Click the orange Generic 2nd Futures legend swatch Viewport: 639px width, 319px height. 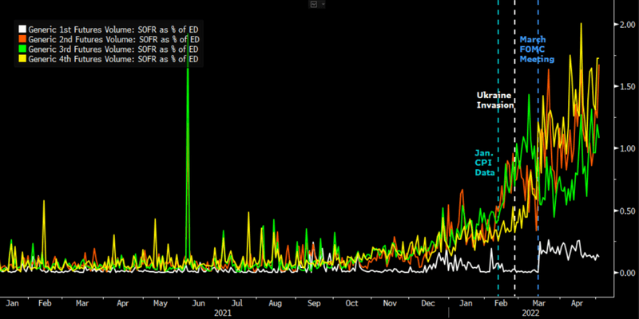22,39
